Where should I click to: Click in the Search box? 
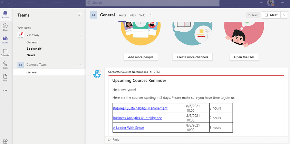click(152, 3)
